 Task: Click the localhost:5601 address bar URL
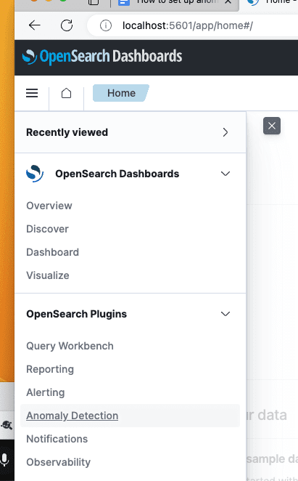click(188, 25)
